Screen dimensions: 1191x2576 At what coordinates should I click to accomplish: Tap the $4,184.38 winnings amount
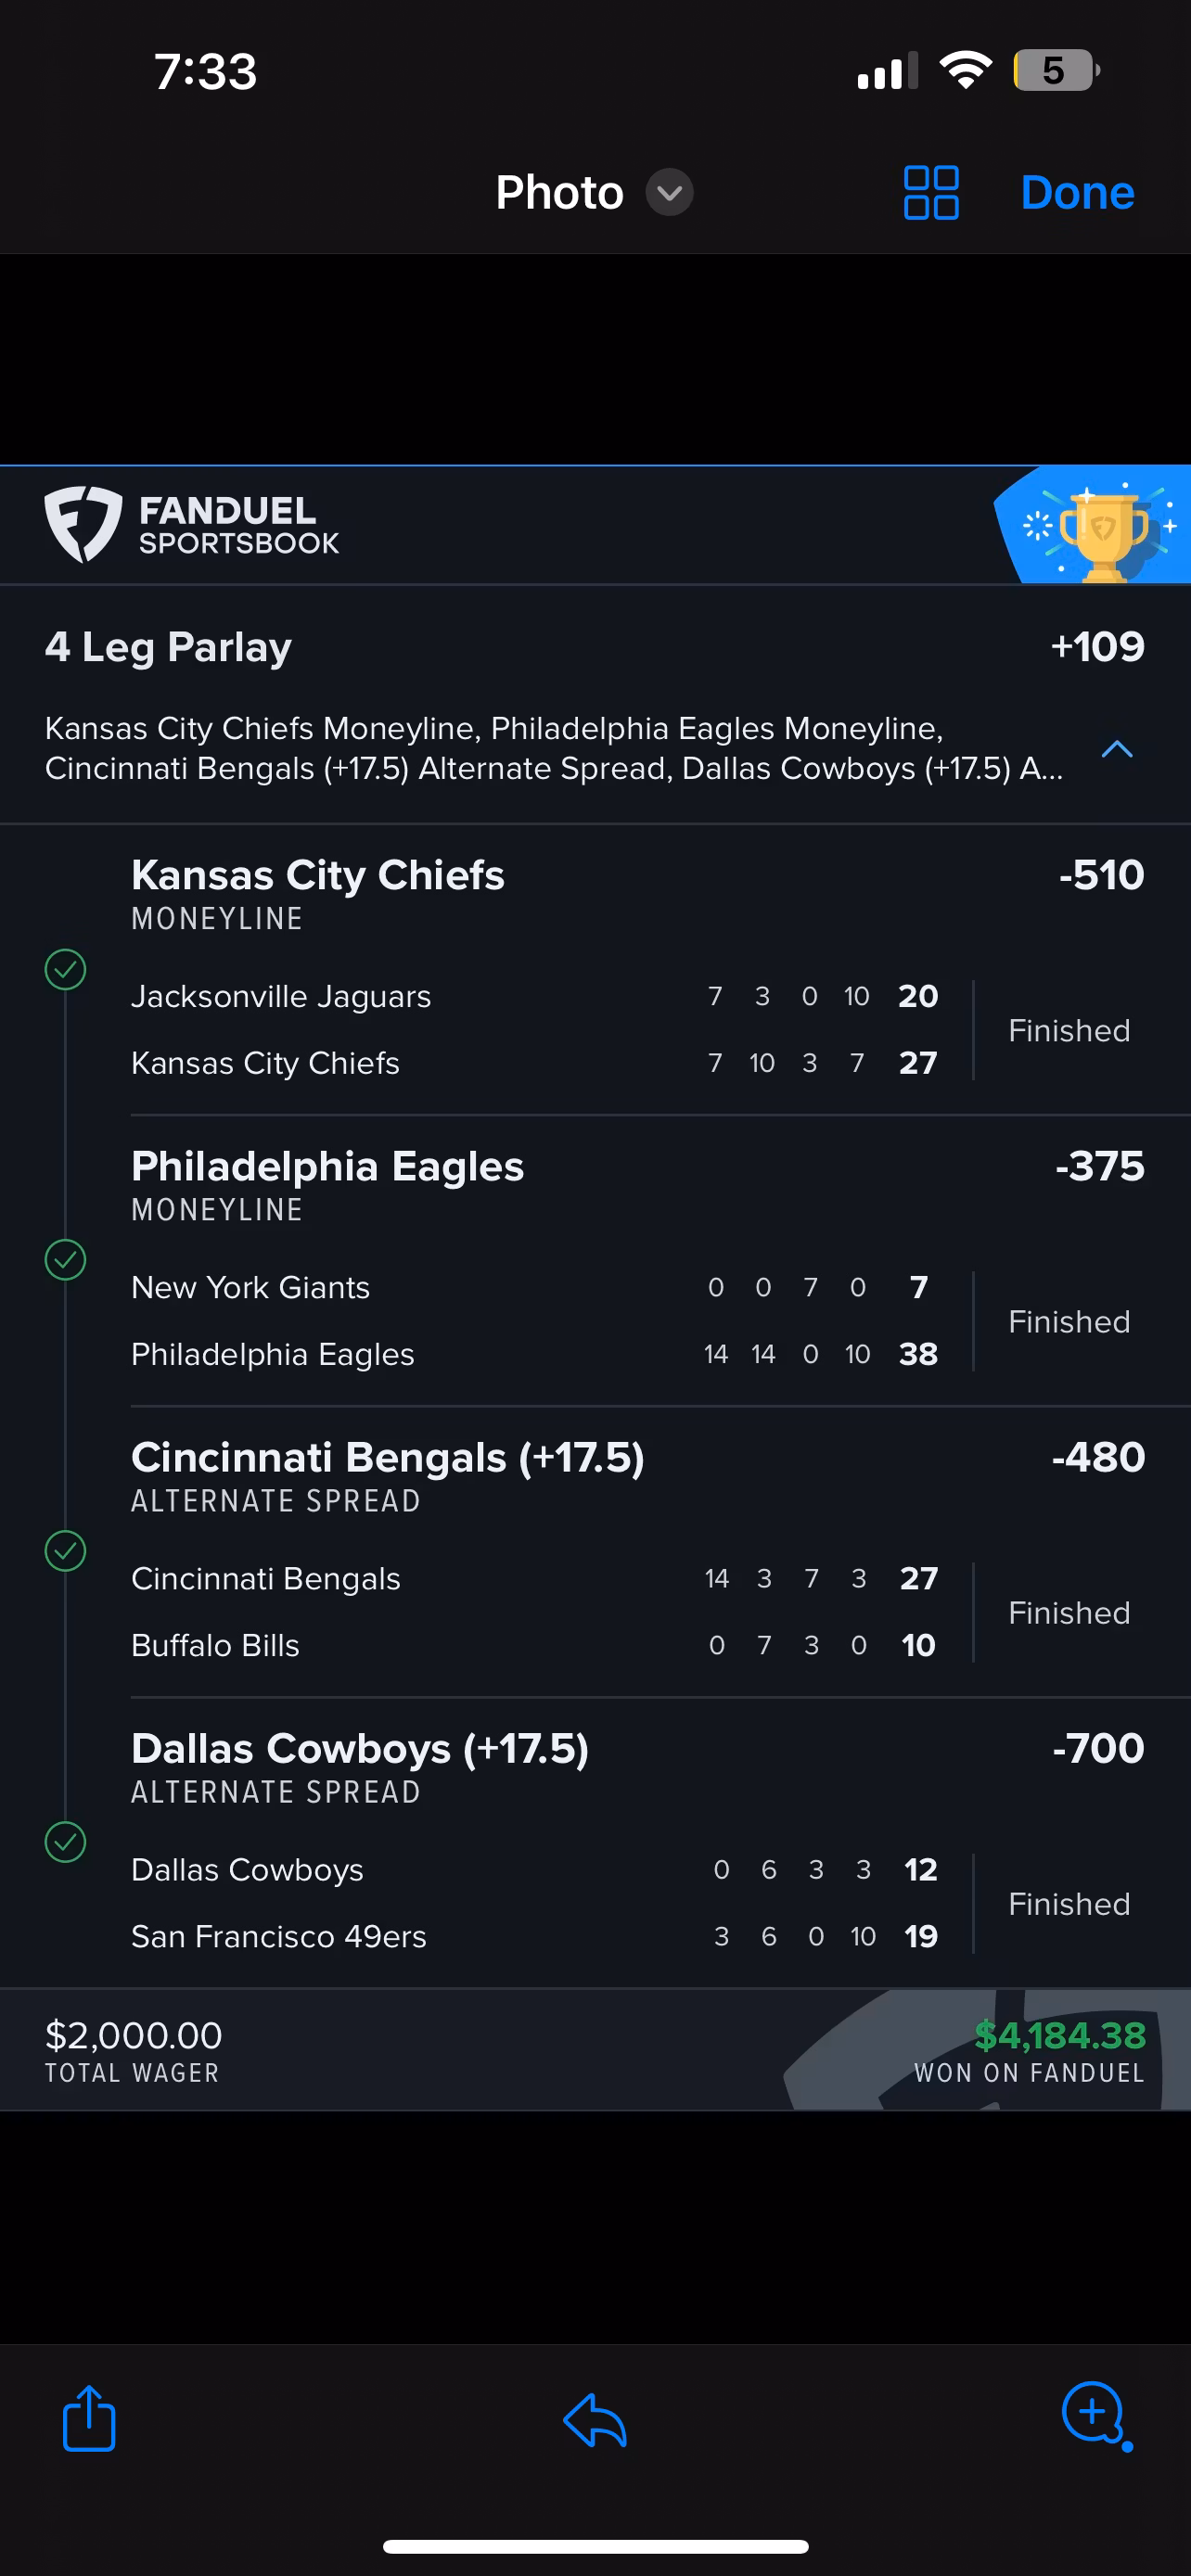1060,2035
